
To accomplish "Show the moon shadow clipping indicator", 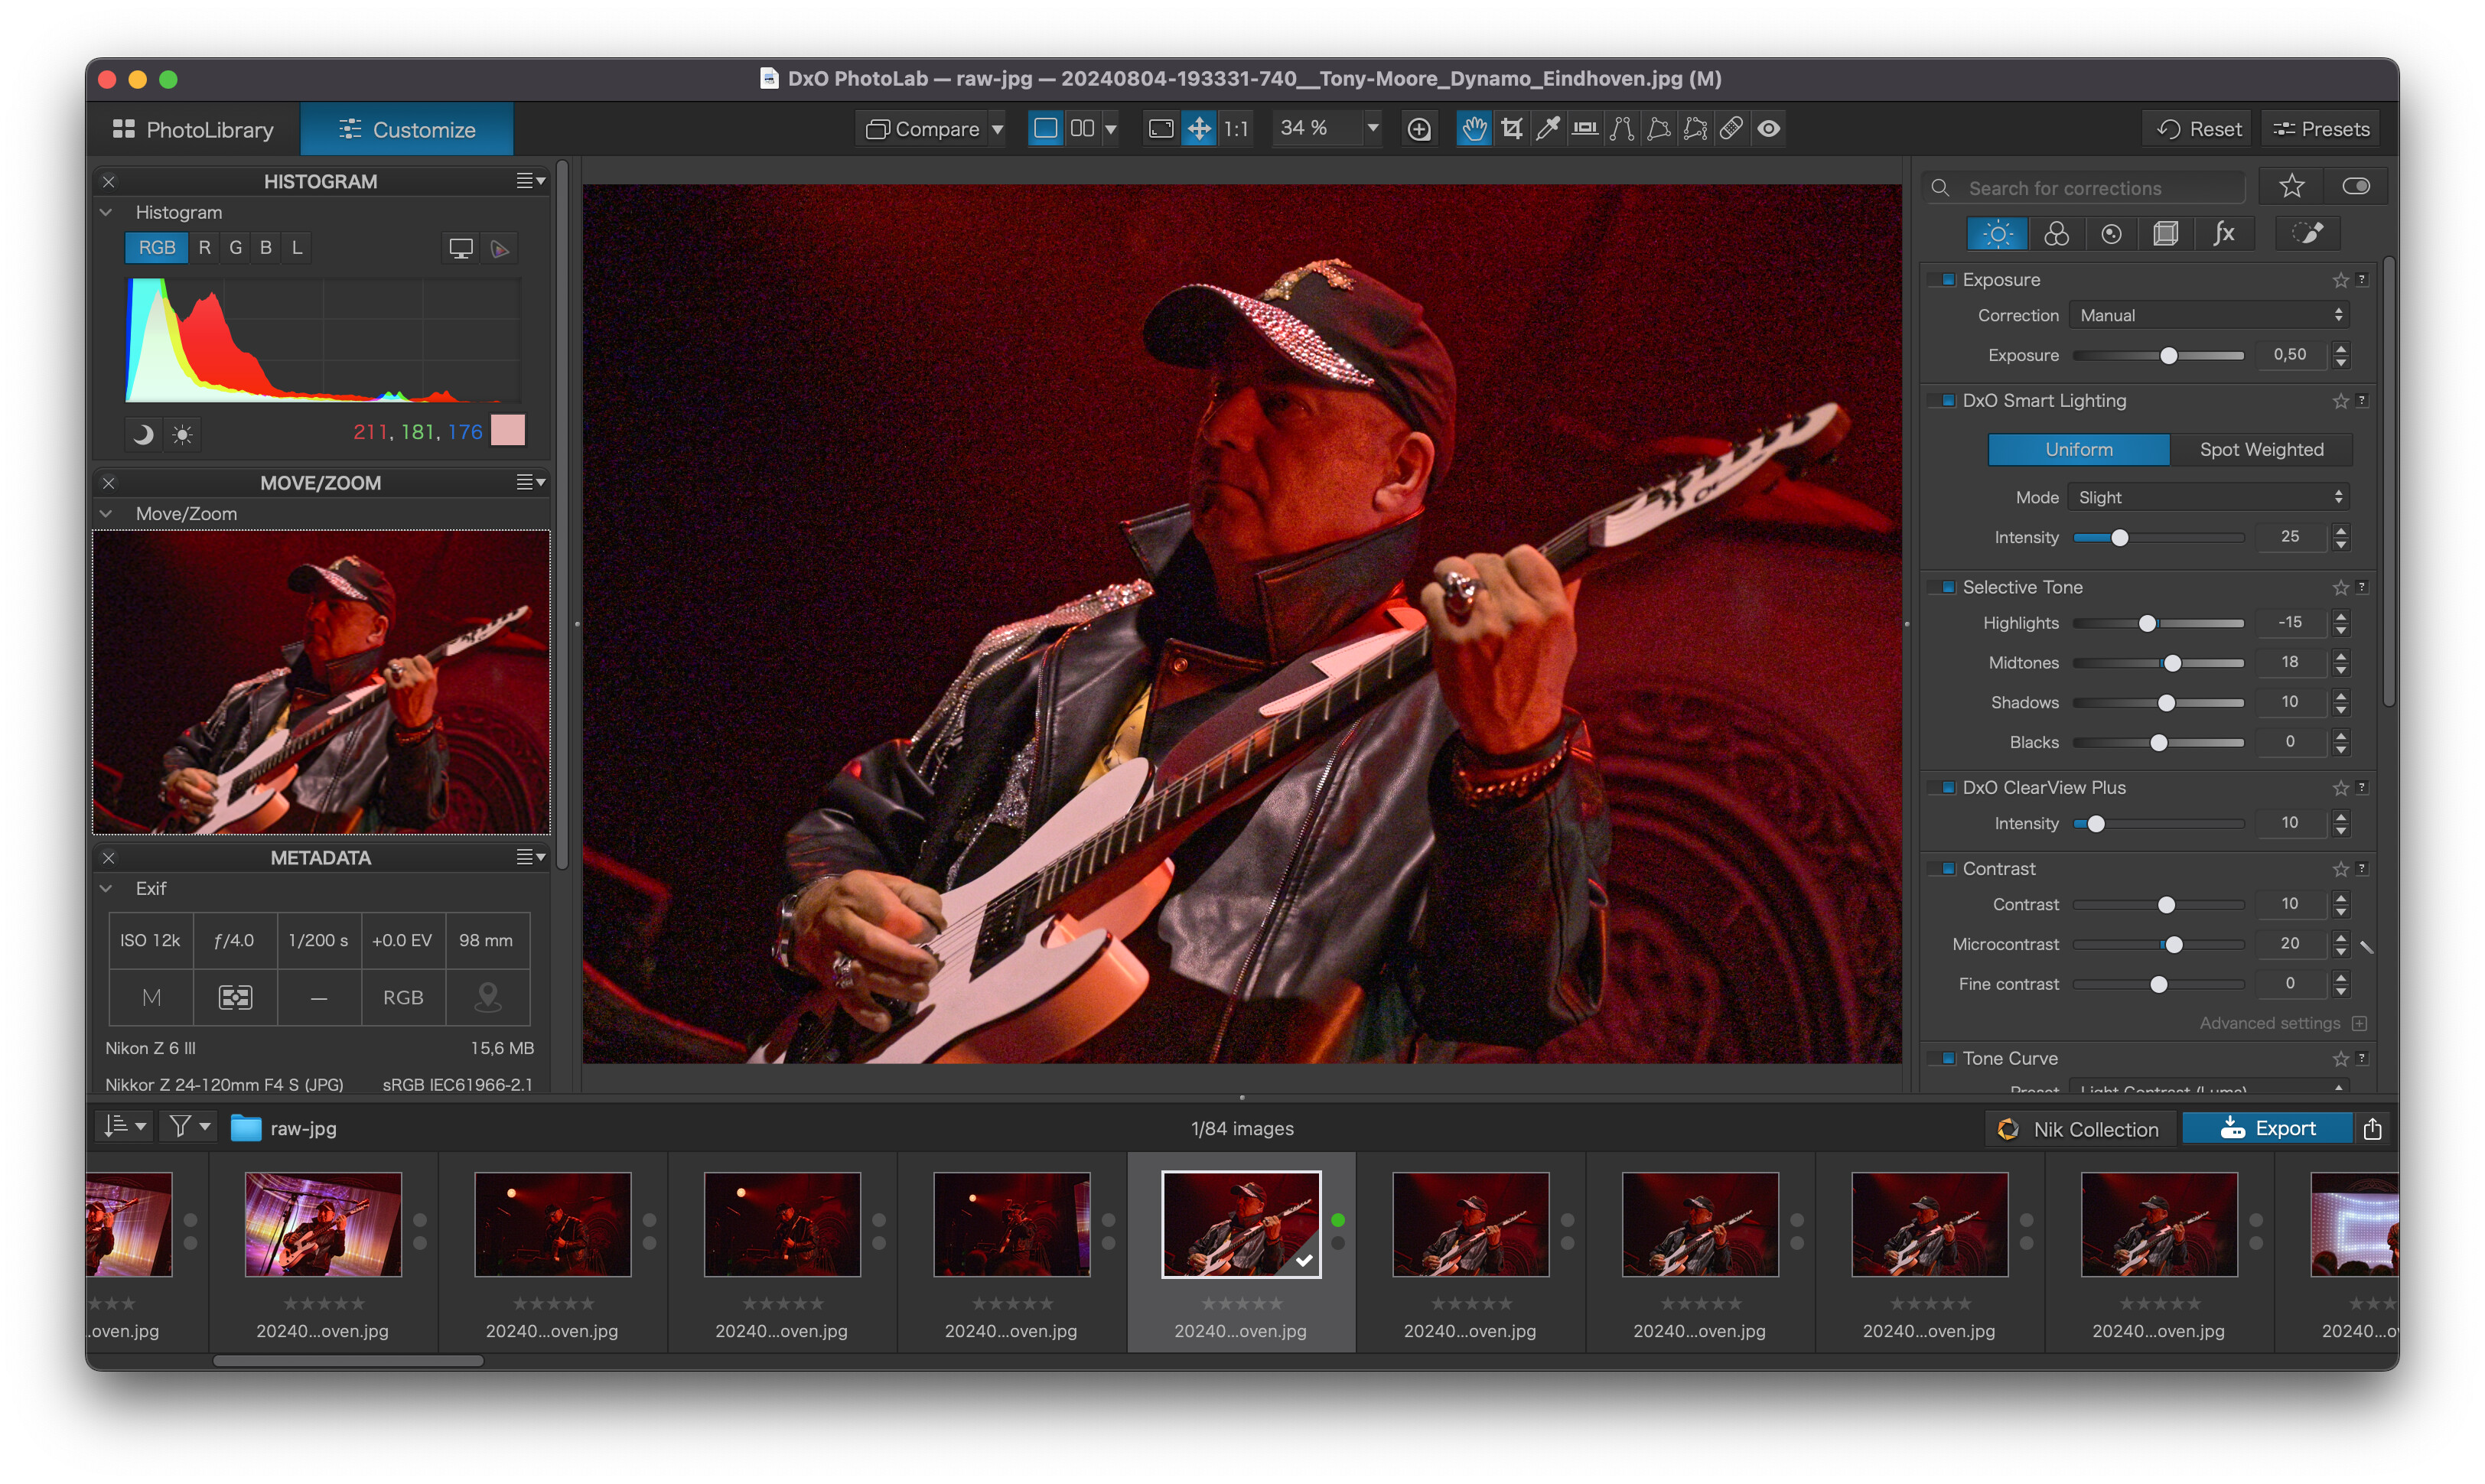I will tap(144, 434).
